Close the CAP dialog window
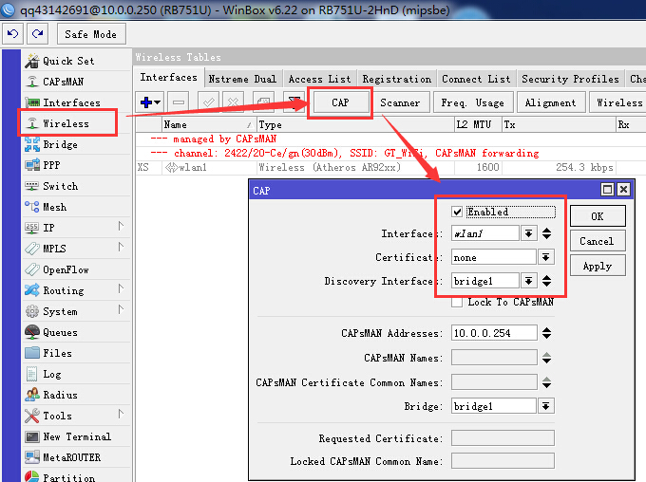646x482 pixels. (x=624, y=190)
